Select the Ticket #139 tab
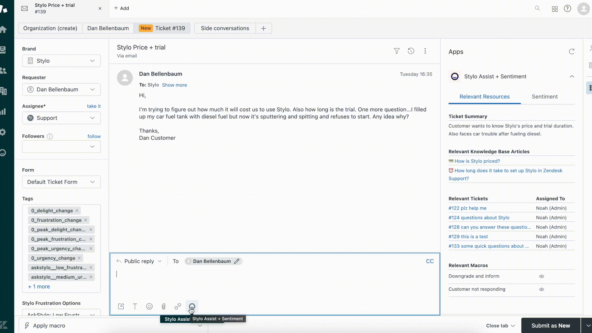Screen dimensions: 592x333 (162, 28)
